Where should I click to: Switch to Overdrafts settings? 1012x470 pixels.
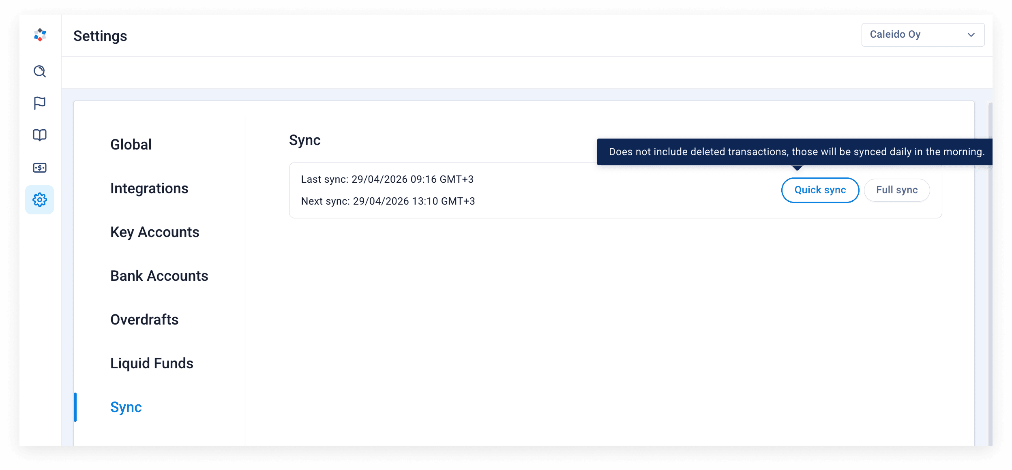click(144, 320)
